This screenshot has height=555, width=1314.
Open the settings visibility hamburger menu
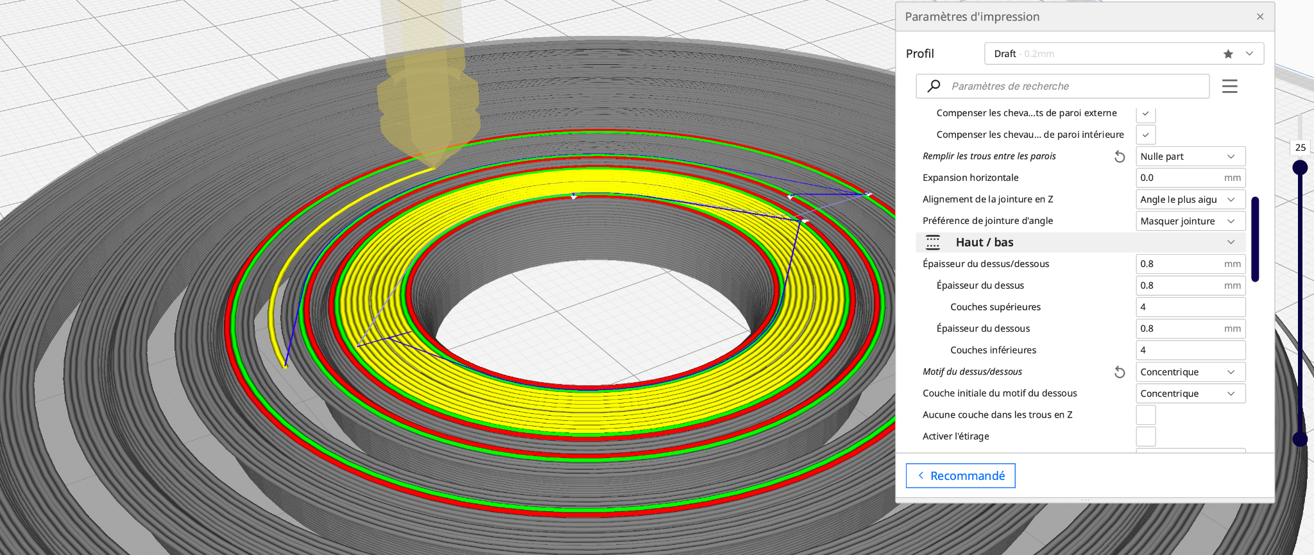point(1229,86)
